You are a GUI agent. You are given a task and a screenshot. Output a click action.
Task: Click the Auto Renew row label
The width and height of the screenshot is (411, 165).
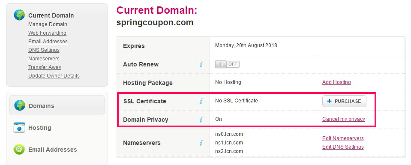tap(141, 64)
